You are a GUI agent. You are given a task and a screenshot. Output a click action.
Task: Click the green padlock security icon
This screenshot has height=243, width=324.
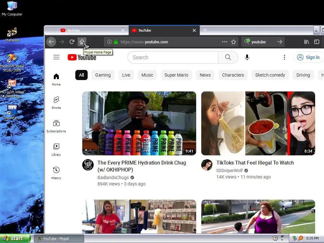click(116, 42)
